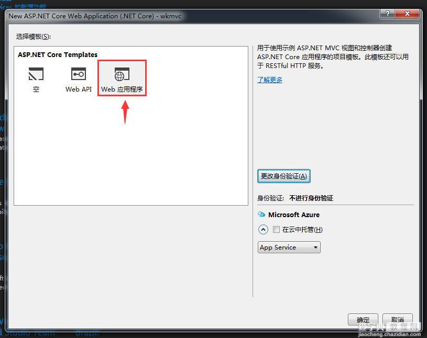Click the 不进行身份验证 status text
This screenshot has width=427, height=338.
coord(311,198)
